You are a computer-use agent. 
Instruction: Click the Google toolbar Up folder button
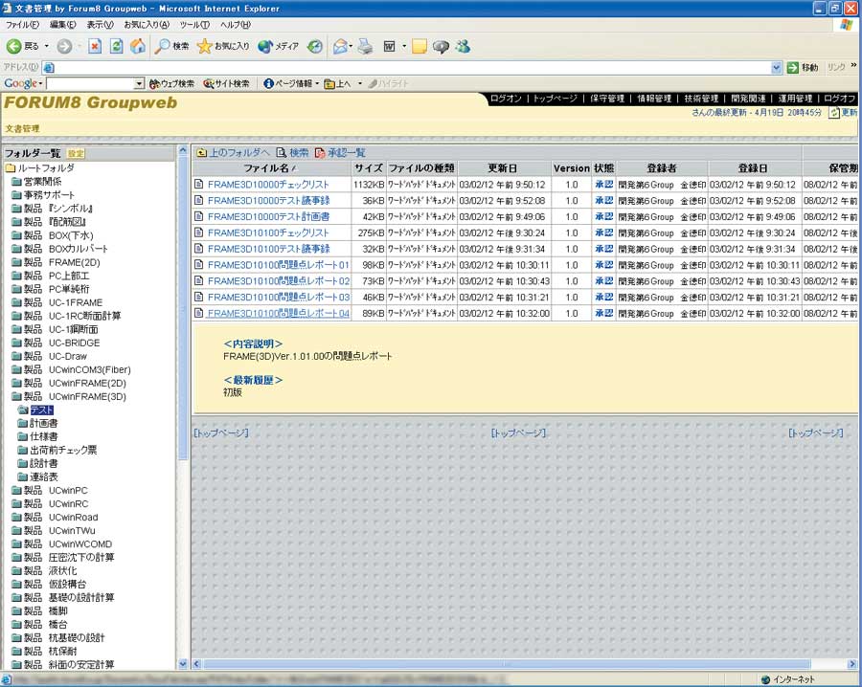click(x=337, y=83)
